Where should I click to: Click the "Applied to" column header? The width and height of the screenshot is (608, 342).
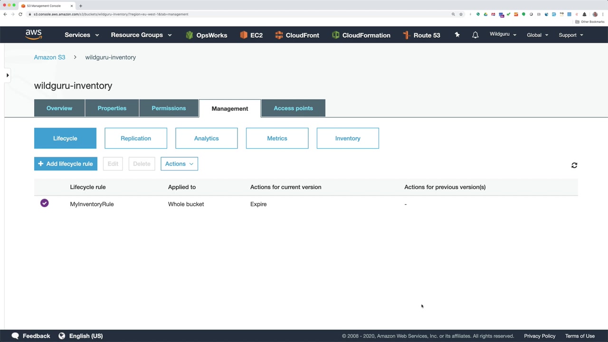coord(182,187)
